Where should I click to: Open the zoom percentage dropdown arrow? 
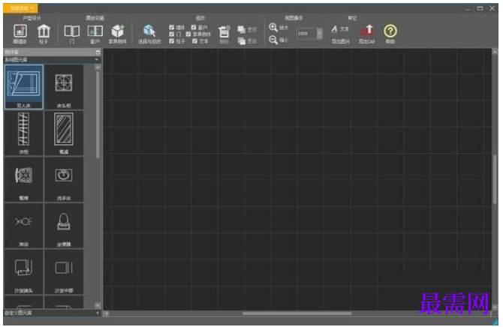coord(319,33)
